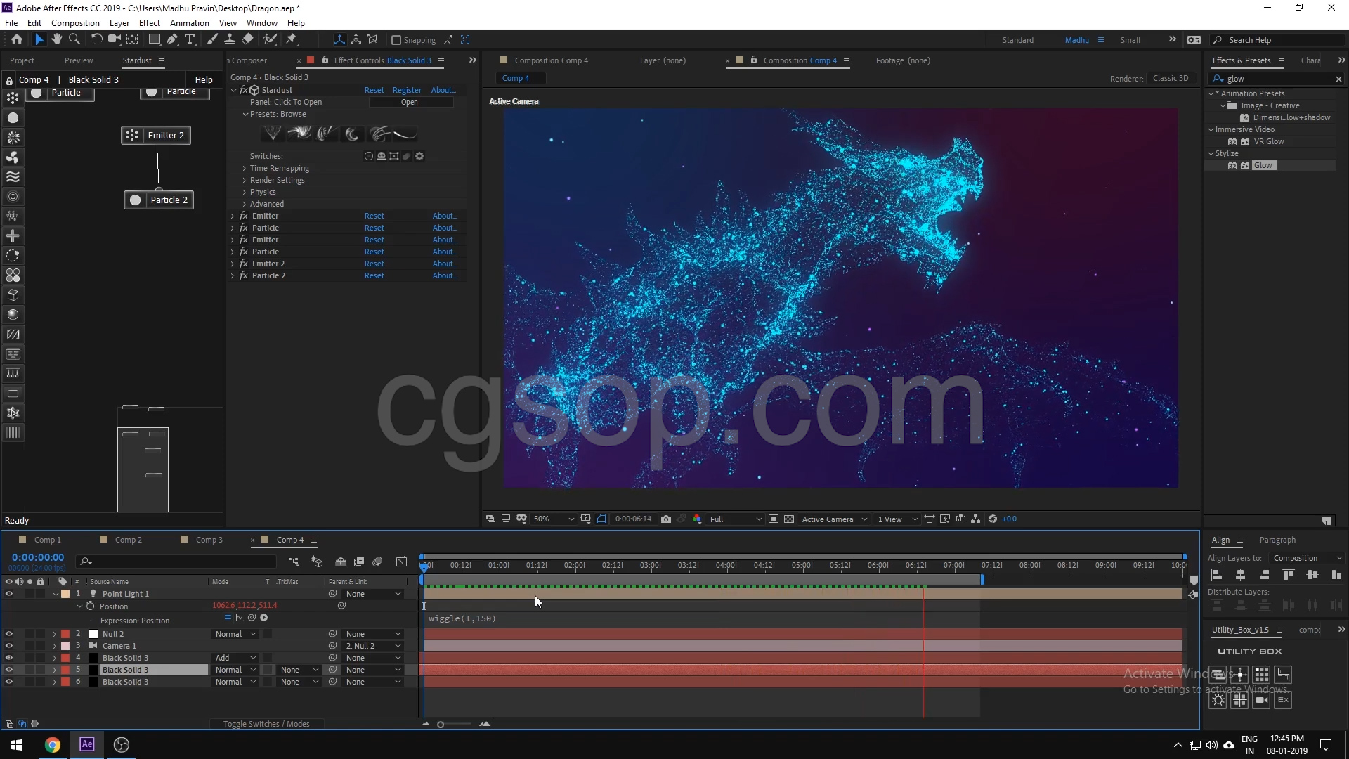Screen dimensions: 1349x759
Task: Toggle visibility of Camera 1 layer
Action: point(9,646)
